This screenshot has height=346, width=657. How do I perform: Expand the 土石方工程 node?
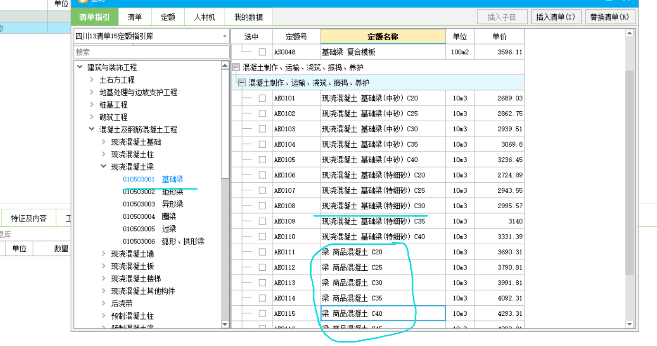pos(92,80)
